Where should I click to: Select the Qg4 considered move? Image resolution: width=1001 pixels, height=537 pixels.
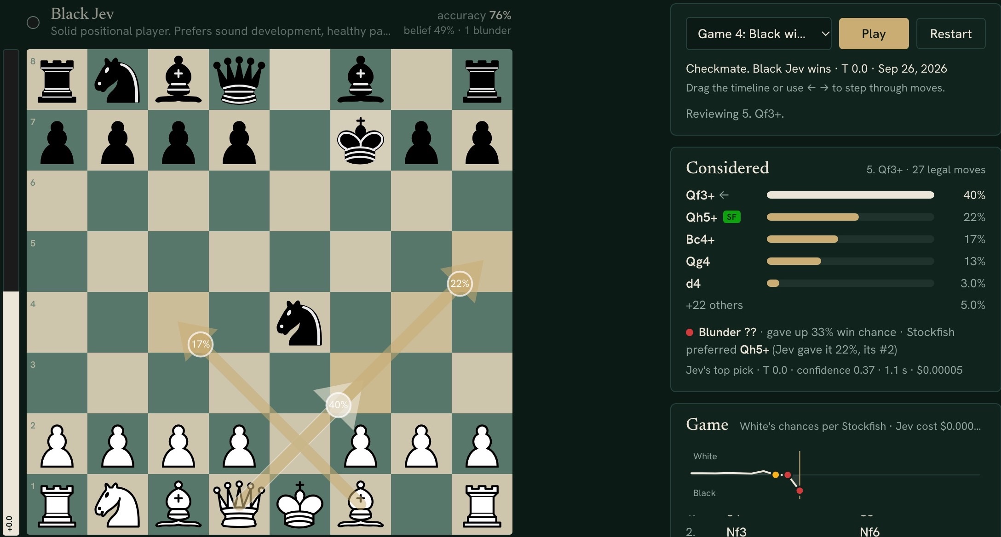click(x=835, y=261)
